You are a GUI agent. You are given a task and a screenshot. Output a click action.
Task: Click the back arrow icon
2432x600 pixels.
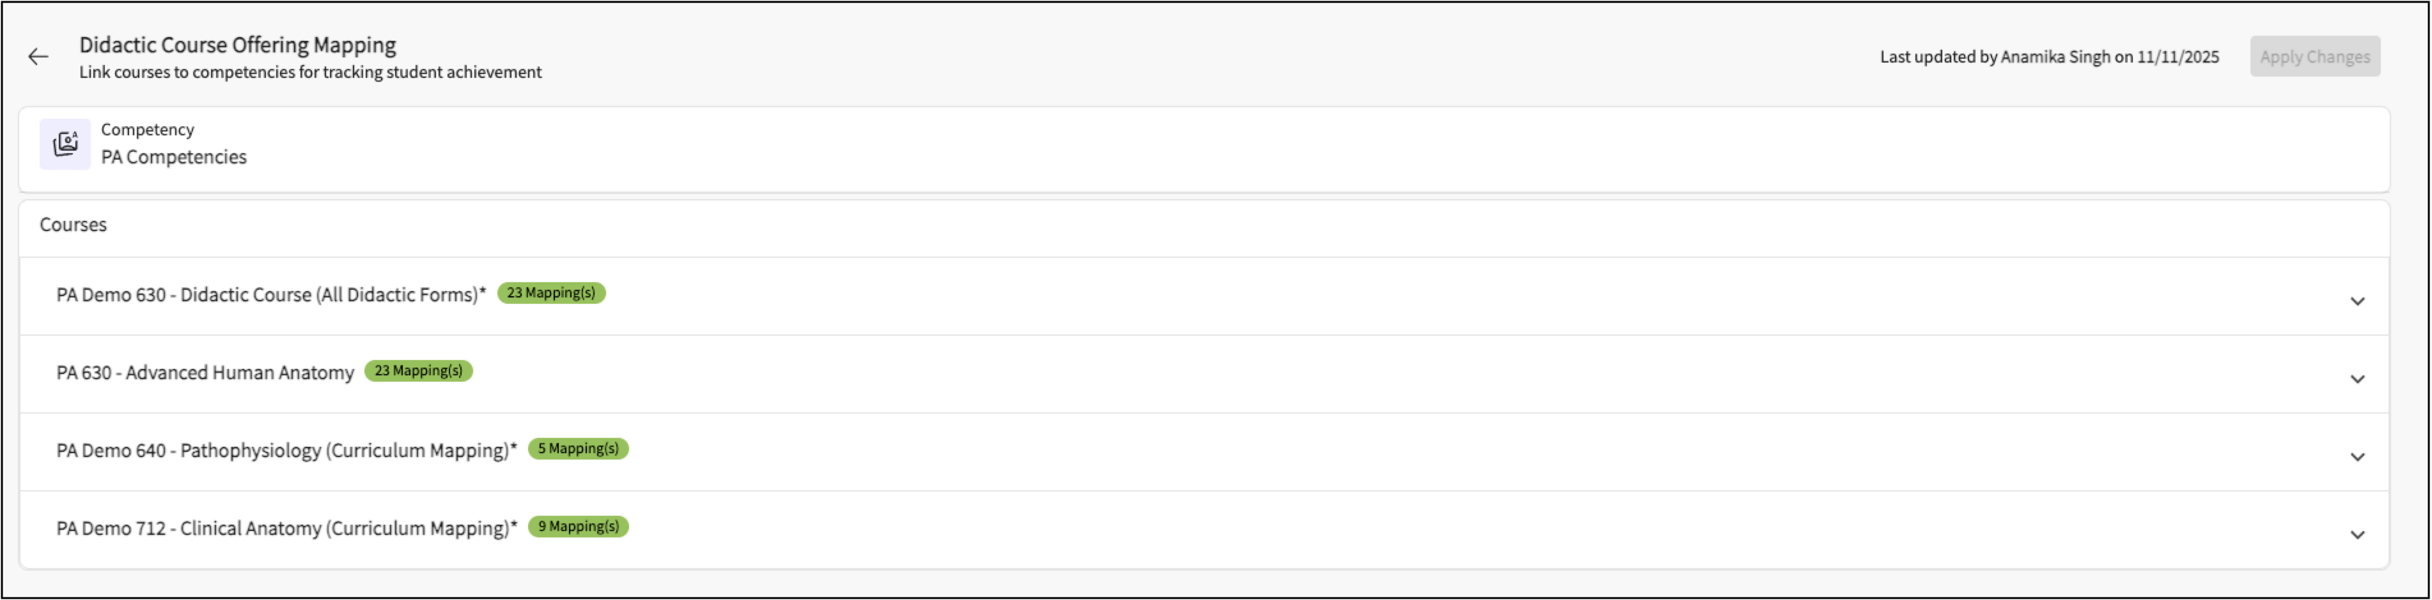38,57
